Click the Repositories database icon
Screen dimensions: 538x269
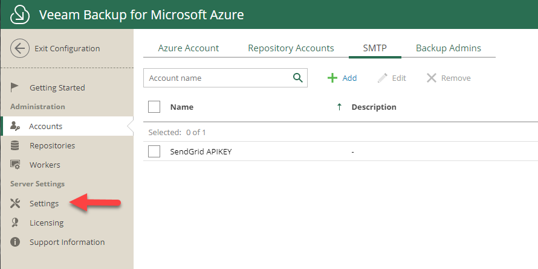(15, 145)
